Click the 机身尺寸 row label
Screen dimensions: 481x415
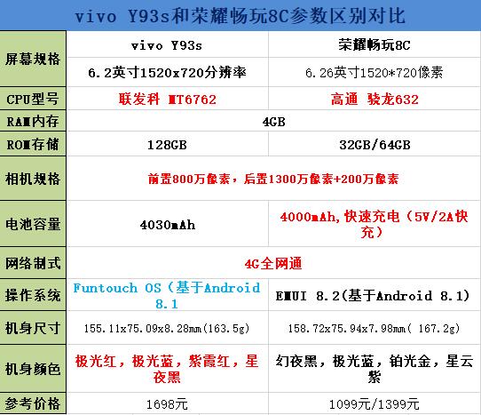click(x=33, y=328)
